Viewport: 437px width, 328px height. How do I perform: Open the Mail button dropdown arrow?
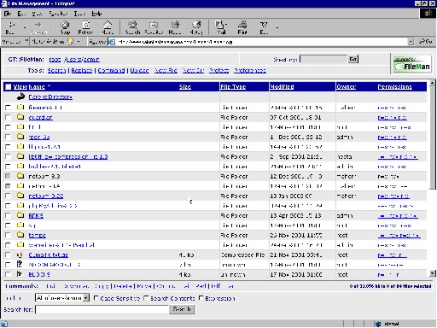click(226, 25)
